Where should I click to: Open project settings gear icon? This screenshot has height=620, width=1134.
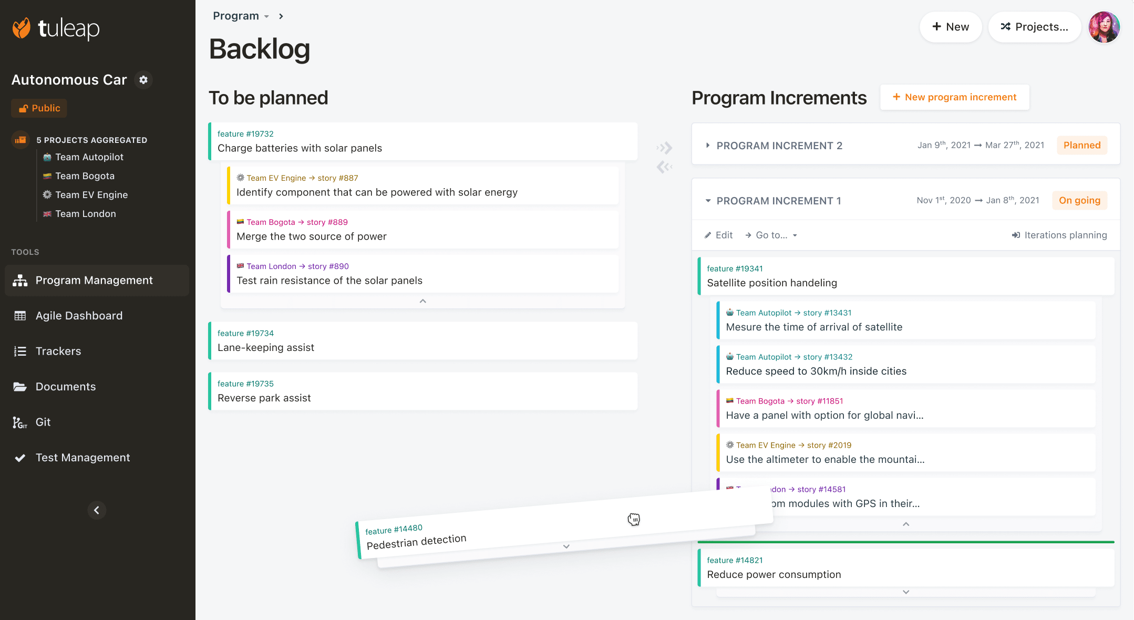point(143,80)
